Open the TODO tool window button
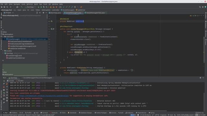Viewport: 207px width, 116px height. tap(63, 113)
